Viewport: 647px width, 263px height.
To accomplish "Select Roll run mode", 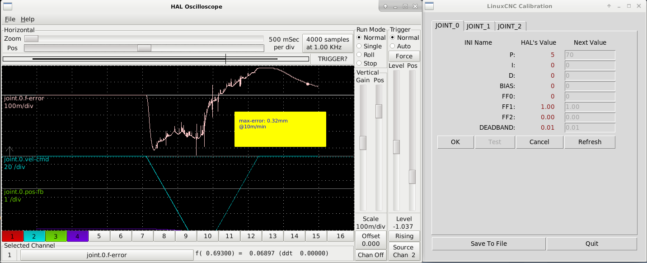I will click(366, 55).
